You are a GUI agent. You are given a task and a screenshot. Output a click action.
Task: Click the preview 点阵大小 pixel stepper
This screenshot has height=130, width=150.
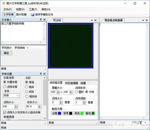(61, 103)
